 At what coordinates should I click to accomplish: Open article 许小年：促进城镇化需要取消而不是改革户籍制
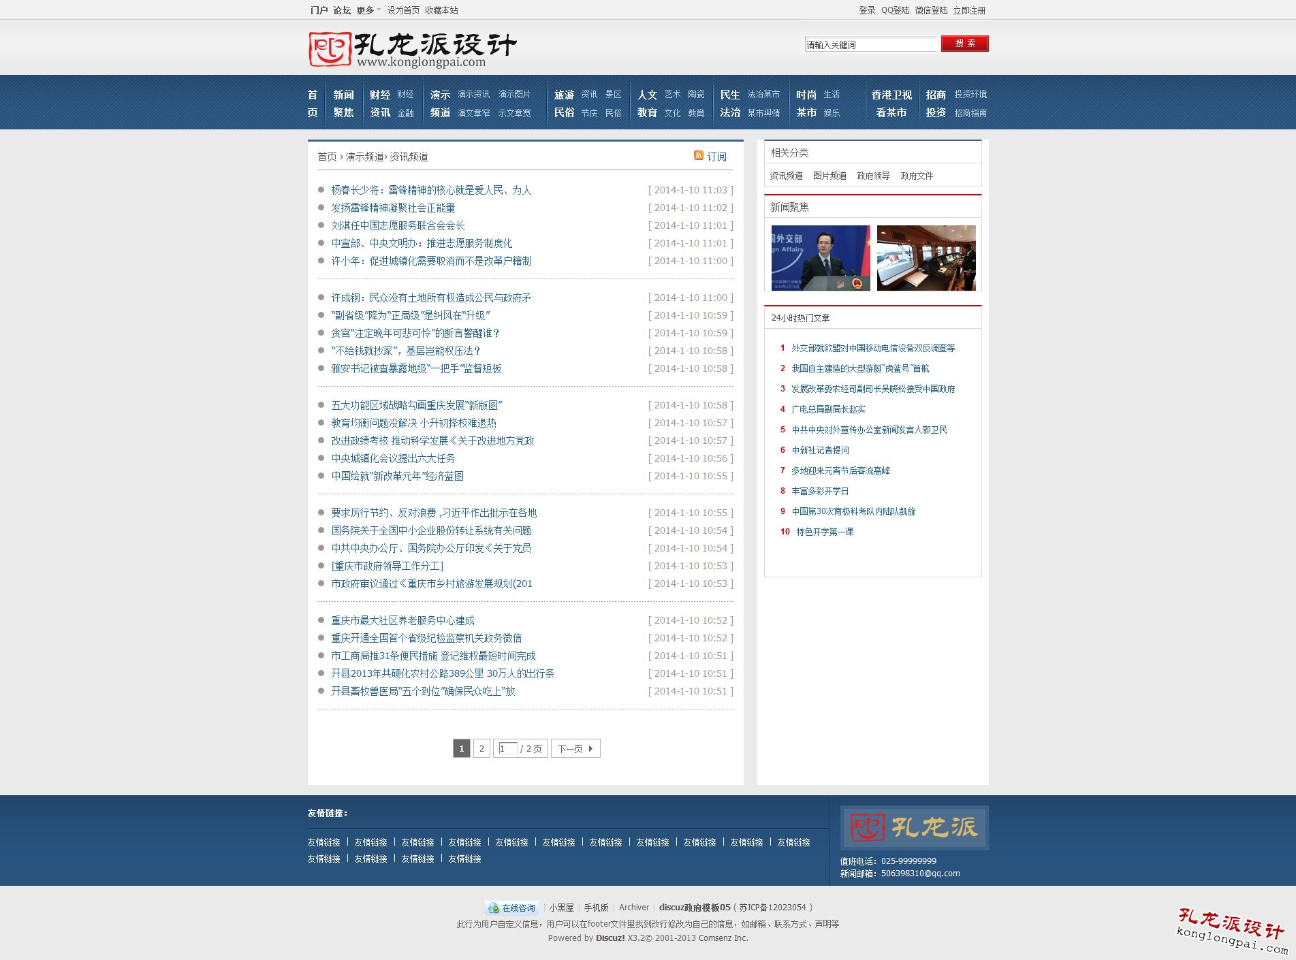coord(431,261)
